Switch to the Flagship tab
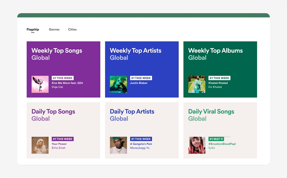 (33, 29)
